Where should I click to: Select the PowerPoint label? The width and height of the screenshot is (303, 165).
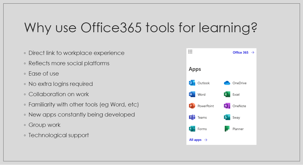tap(206, 106)
